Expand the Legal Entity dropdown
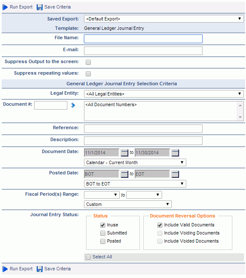 pyautogui.click(x=164, y=94)
